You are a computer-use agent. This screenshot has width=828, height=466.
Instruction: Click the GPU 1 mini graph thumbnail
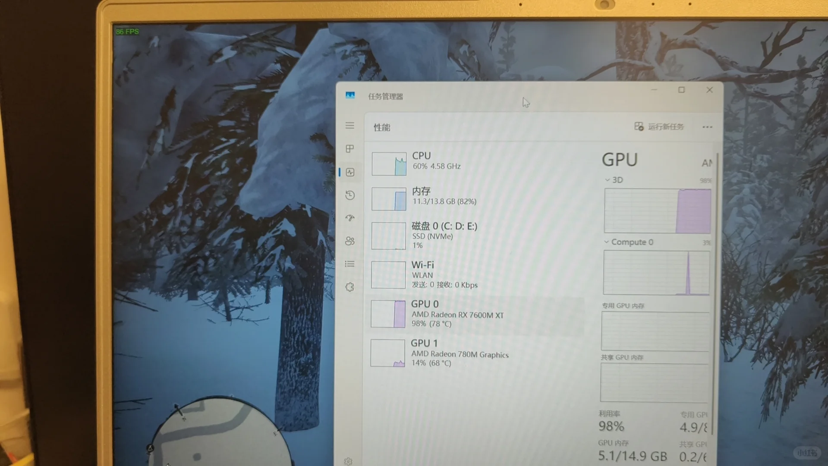point(387,353)
